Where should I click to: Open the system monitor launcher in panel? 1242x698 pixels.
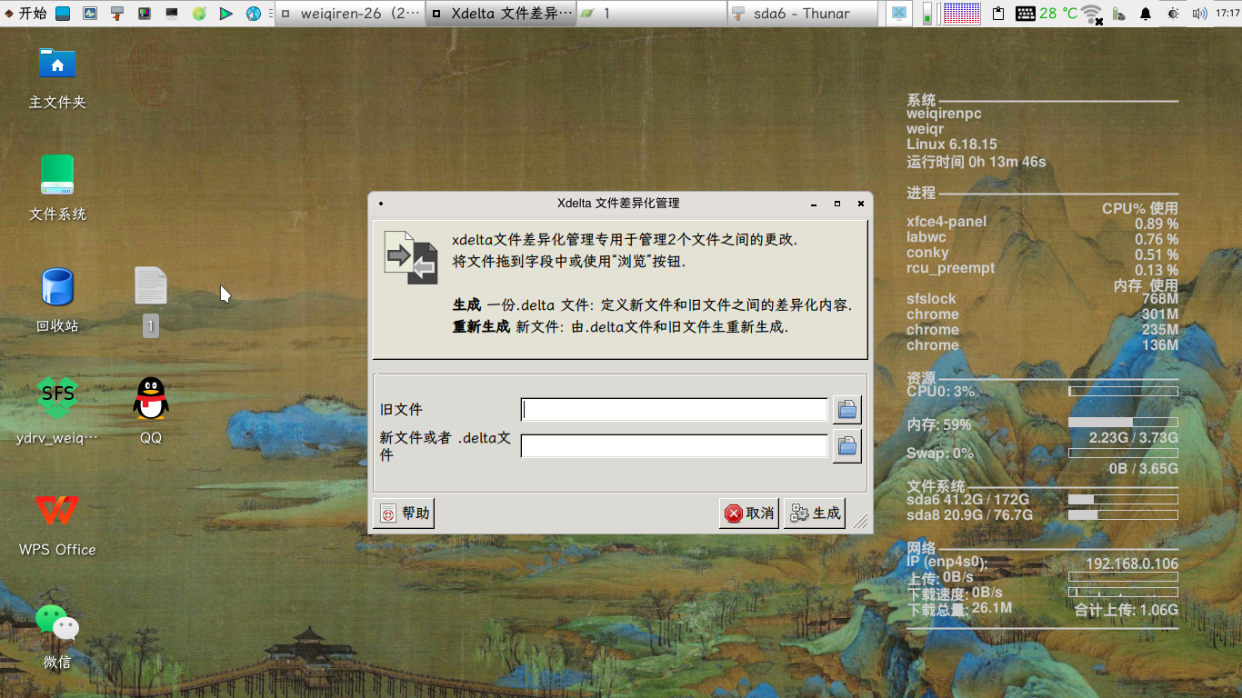coord(90,14)
